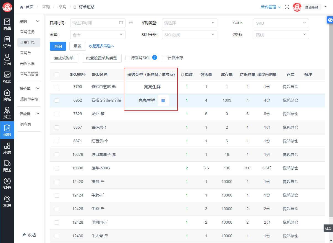333x243 pixels.
Task: Select 采购任务 in the side menu
Action: [x=27, y=32]
